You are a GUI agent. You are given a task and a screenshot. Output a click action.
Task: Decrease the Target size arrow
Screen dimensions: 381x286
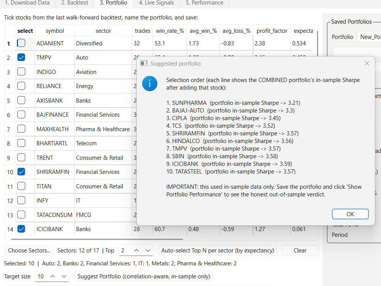coord(64,276)
